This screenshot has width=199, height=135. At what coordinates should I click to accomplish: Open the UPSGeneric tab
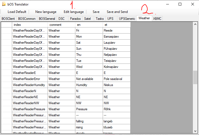[x=127, y=19]
